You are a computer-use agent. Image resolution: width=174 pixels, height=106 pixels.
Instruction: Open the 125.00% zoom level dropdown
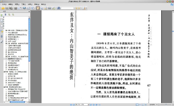click(157, 105)
